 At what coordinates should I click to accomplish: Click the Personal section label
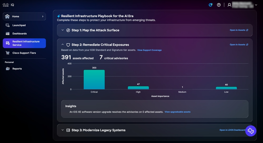pyautogui.click(x=9, y=62)
